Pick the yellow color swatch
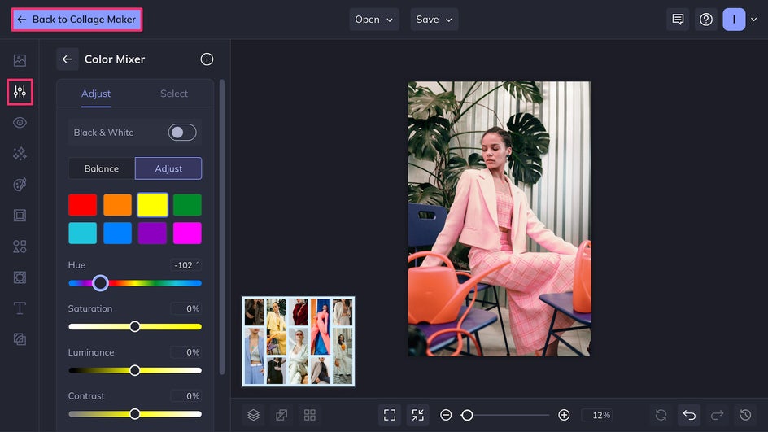The width and height of the screenshot is (768, 432). click(152, 205)
